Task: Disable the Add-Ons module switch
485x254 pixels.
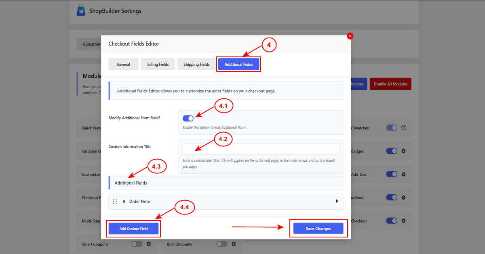Action: [392, 175]
